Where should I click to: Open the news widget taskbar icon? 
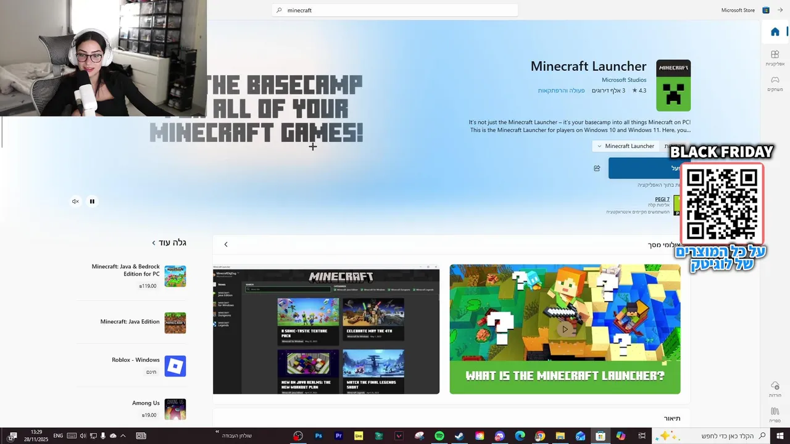click(141, 436)
